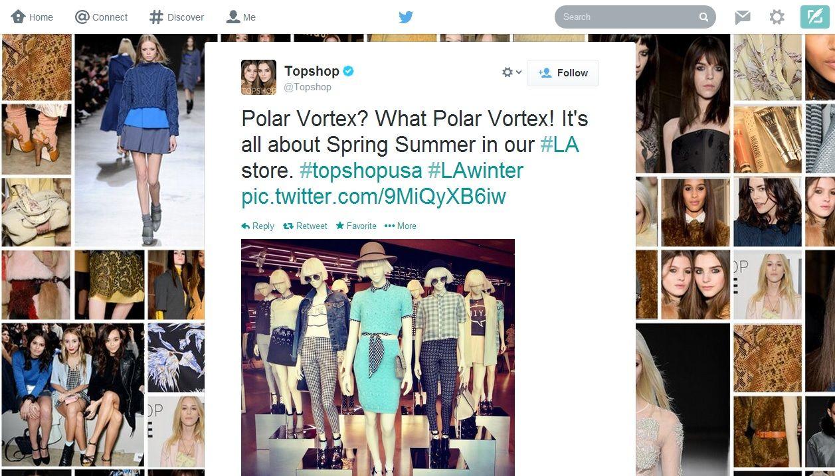Screen dimensions: 835x476
Task: Open Topshop profile avatar
Action: point(258,77)
